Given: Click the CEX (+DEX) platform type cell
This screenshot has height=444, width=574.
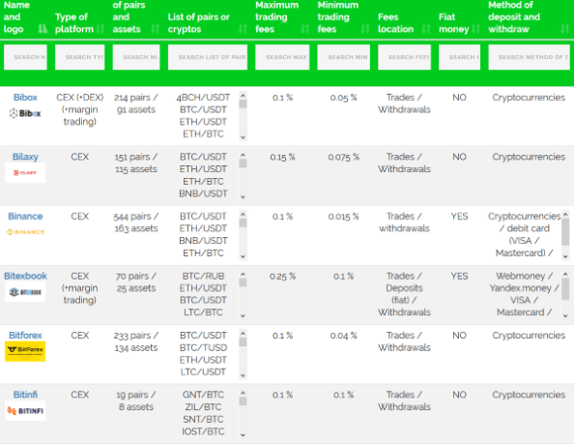Looking at the screenshot, I should tap(80, 109).
